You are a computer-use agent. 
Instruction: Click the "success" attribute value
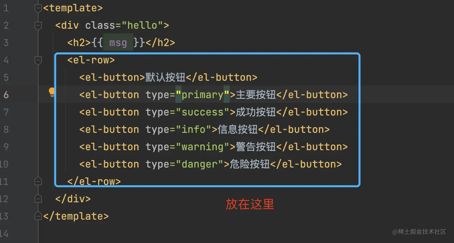pos(203,112)
